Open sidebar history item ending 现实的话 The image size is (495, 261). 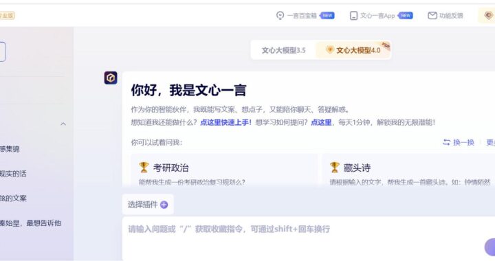click(x=13, y=174)
